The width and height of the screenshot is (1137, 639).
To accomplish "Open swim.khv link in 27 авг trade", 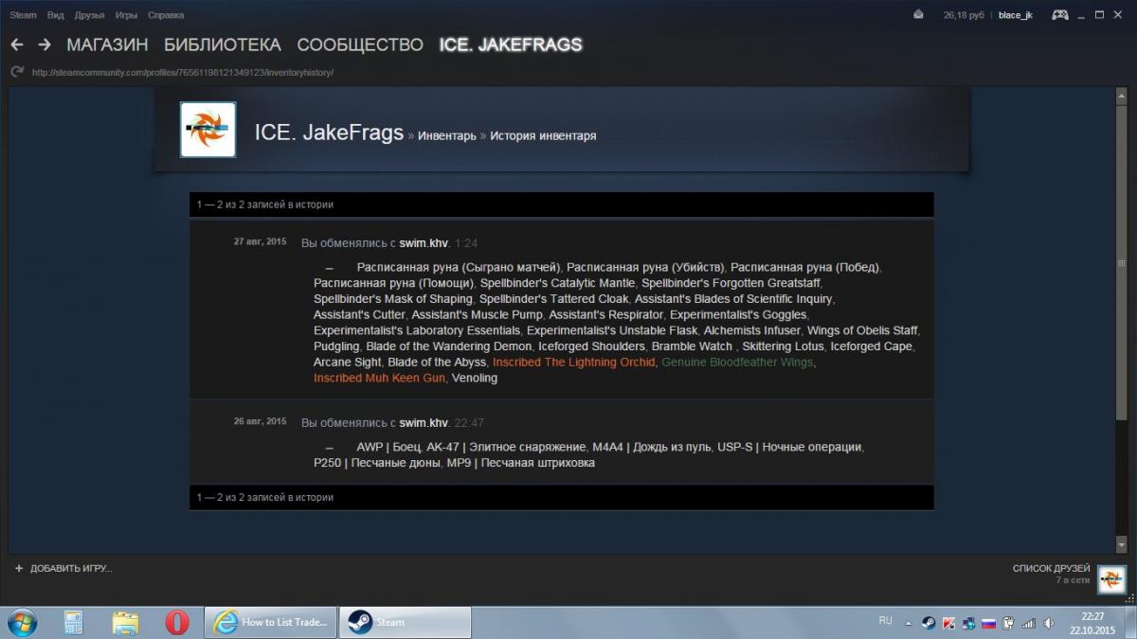I will point(424,243).
